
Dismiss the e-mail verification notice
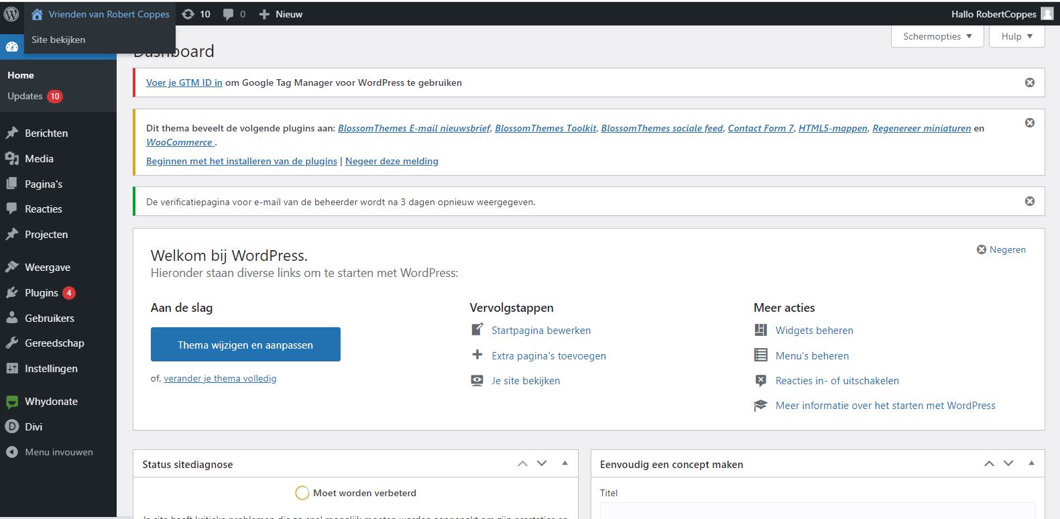click(1030, 201)
